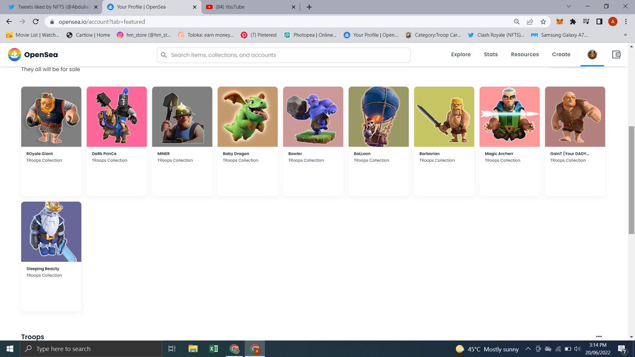Open the volume control in system tray
This screenshot has width=635, height=357.
577,349
